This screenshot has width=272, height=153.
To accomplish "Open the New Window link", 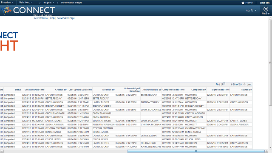I will [x=41, y=18].
